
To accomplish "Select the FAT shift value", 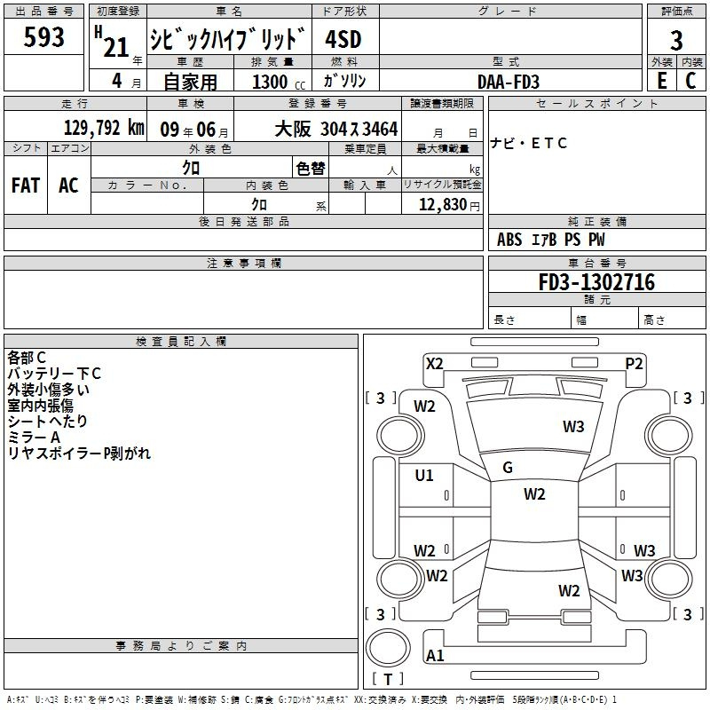I will (26, 185).
